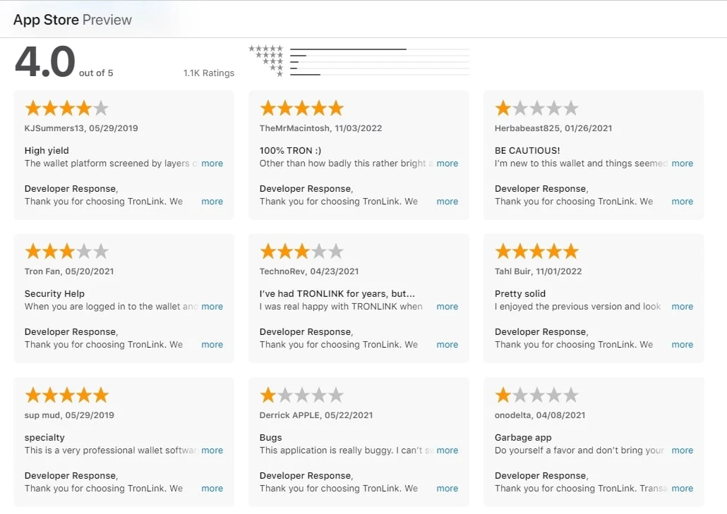Click the one-star rating on Herbabeast825's review
Screen dimensions: 727x514
pyautogui.click(x=537, y=109)
